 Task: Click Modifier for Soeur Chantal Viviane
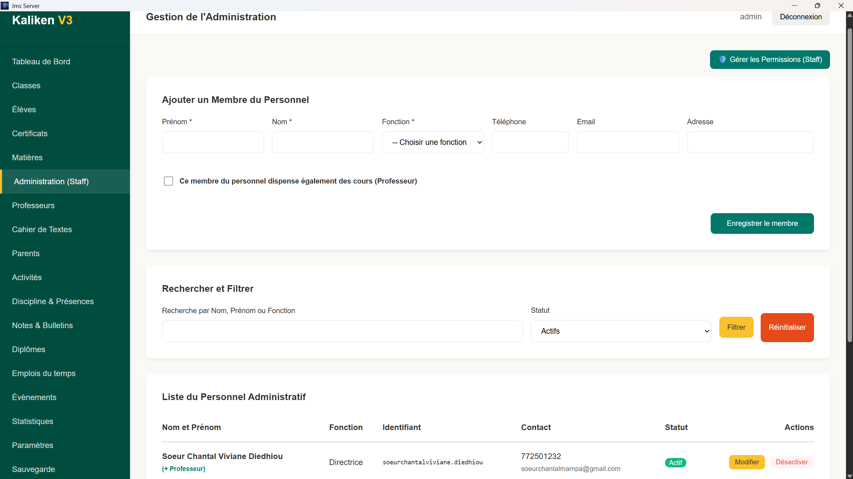point(747,462)
